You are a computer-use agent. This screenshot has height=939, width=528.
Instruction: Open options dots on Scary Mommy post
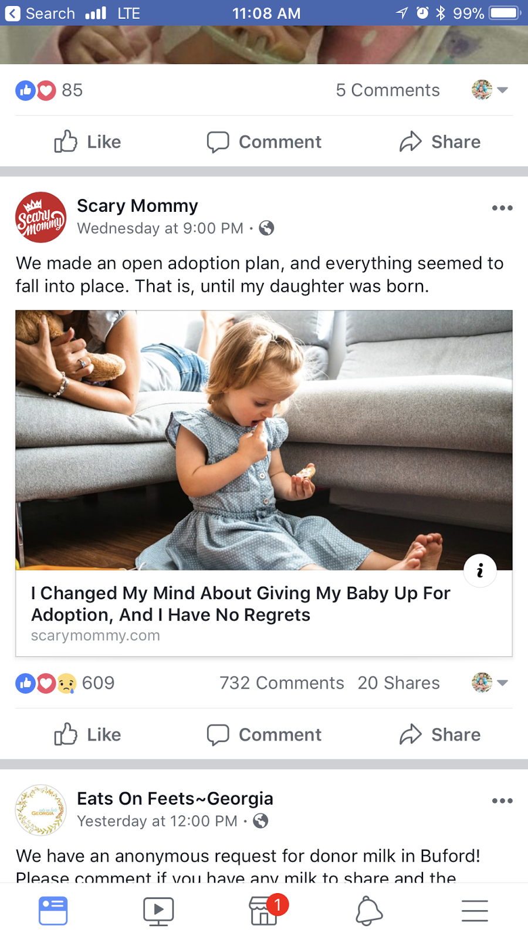point(502,208)
